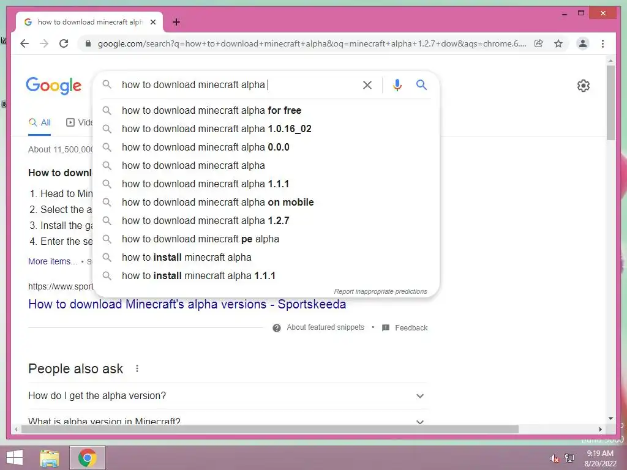Open Google quick settings gear icon
Screen dimensions: 627x470
tap(584, 85)
